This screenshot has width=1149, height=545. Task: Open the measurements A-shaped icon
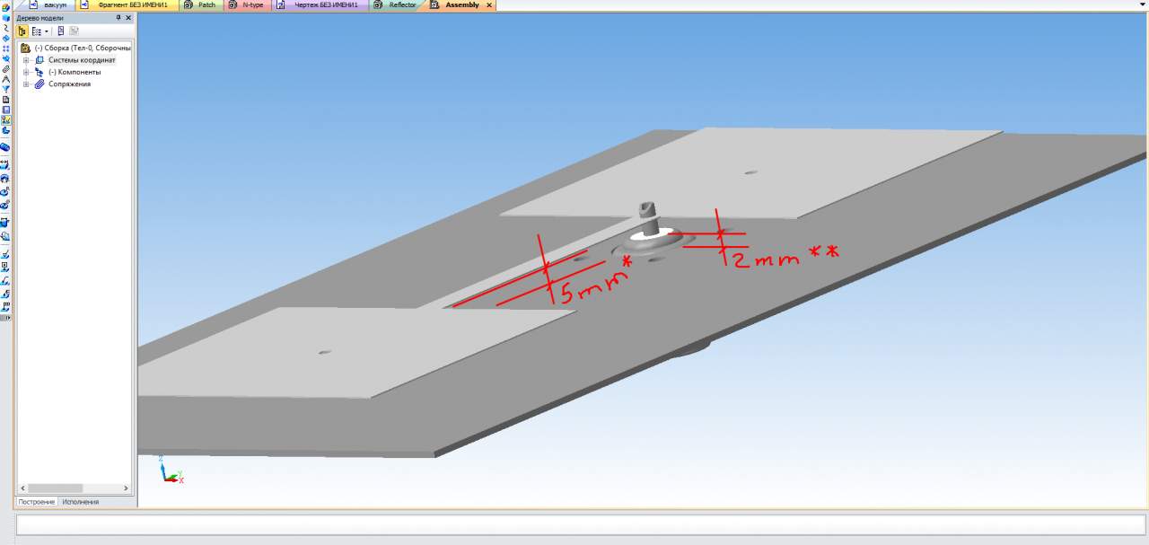[x=5, y=79]
